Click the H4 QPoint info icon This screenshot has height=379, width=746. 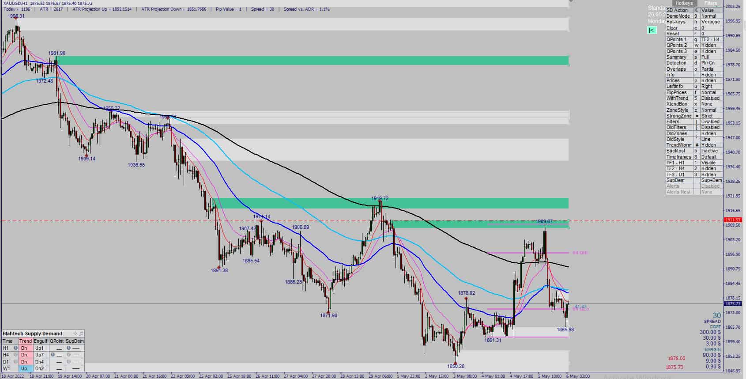pos(53,355)
